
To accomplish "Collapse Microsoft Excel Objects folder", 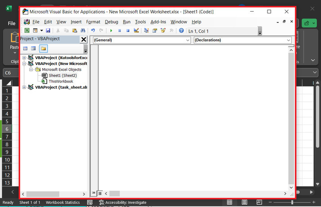I will [x=31, y=69].
